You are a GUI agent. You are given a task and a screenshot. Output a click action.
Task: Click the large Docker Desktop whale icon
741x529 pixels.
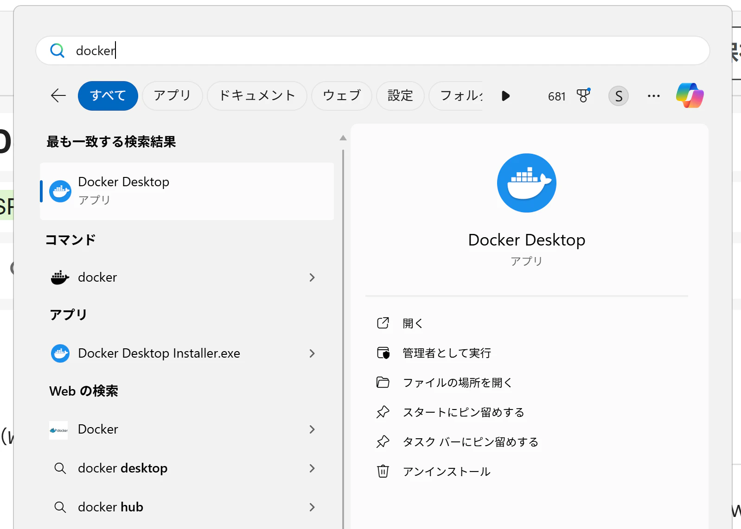click(x=526, y=183)
